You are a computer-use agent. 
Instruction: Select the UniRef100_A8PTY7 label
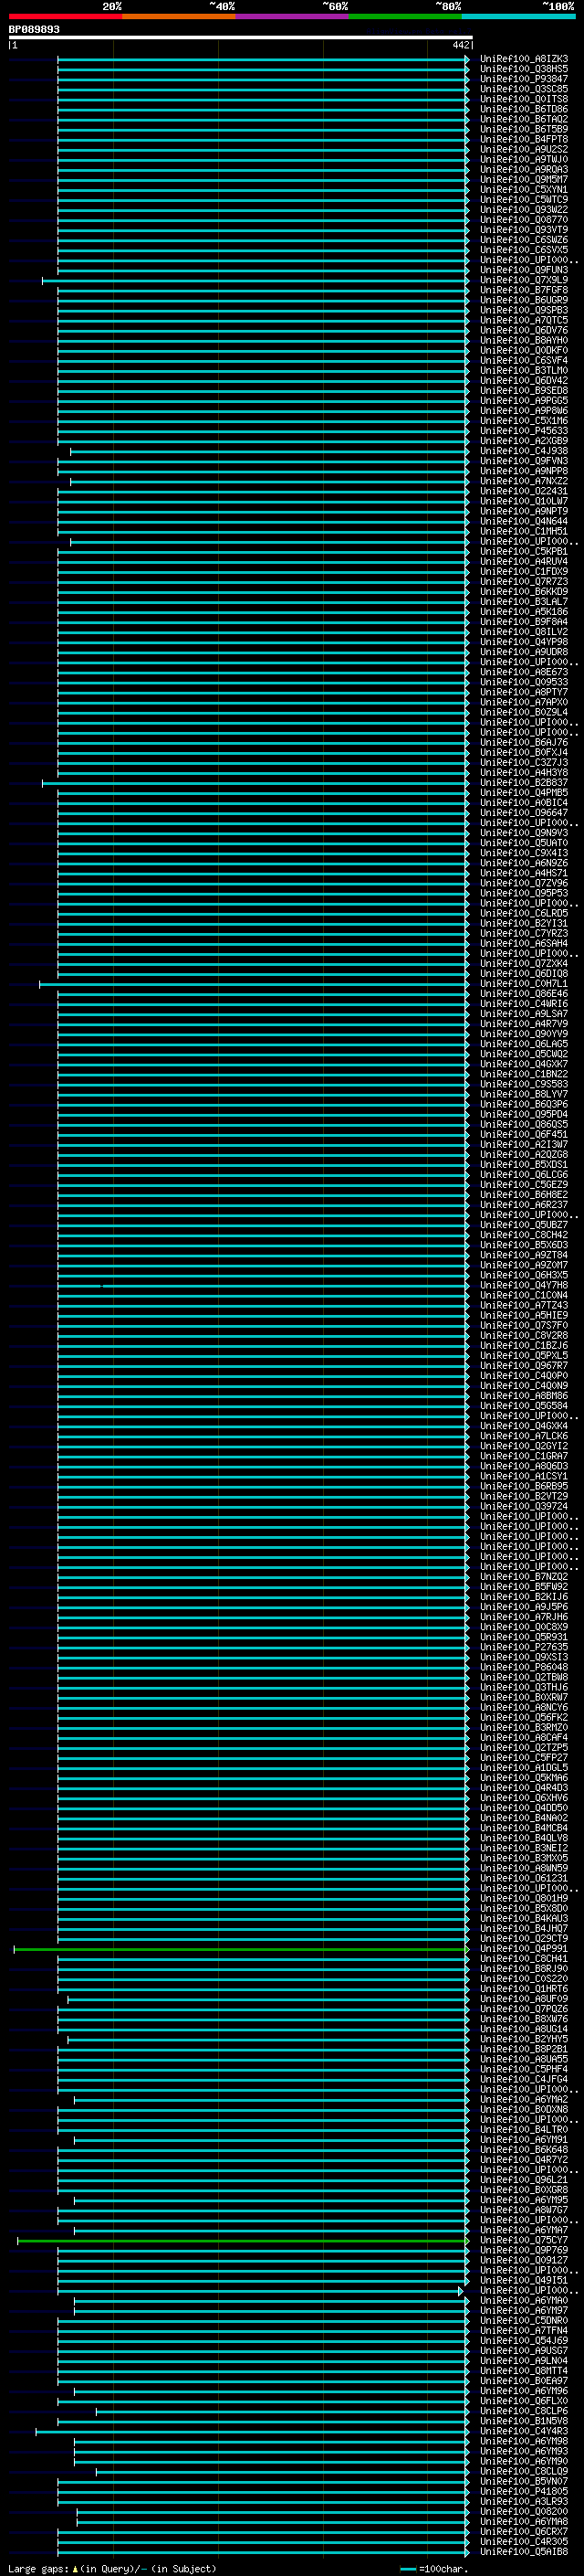(x=524, y=692)
